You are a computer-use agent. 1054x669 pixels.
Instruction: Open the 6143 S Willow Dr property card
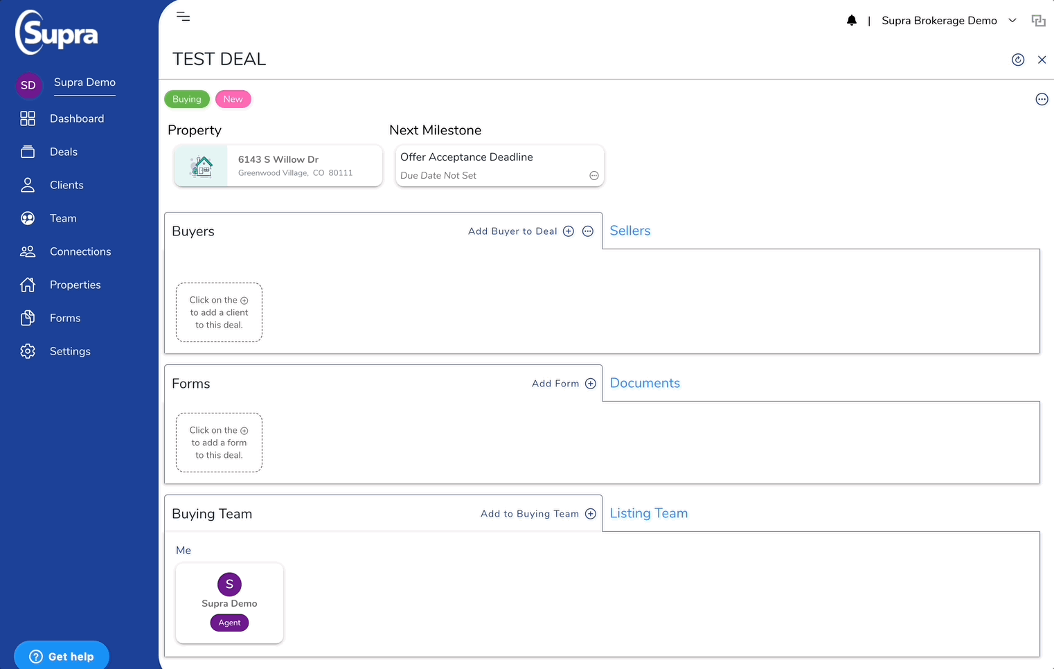click(278, 166)
